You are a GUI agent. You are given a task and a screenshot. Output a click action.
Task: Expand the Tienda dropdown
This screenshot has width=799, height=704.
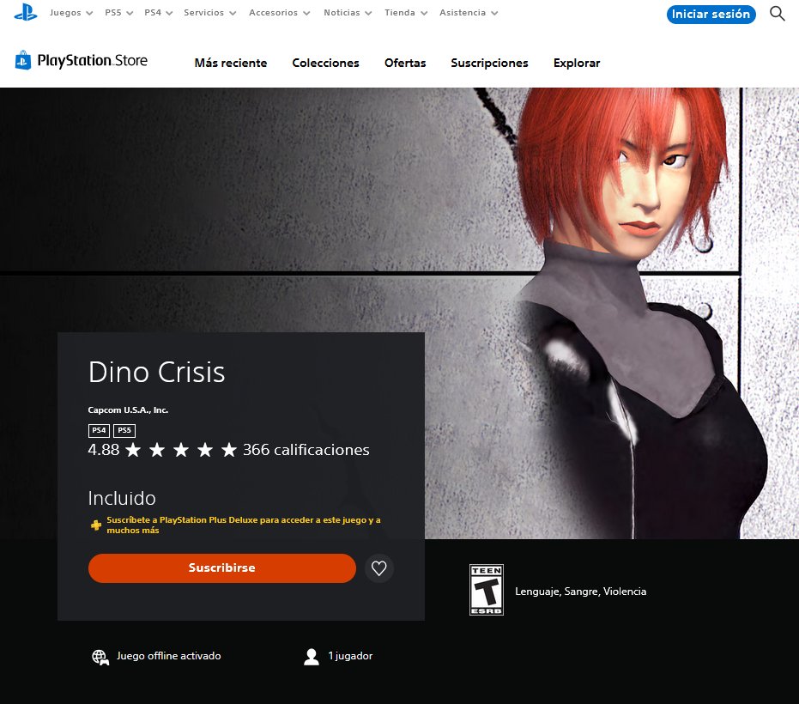coord(406,13)
